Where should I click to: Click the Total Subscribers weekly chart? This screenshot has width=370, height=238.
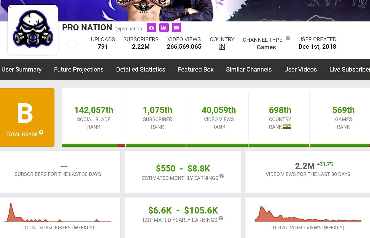pyautogui.click(x=58, y=212)
